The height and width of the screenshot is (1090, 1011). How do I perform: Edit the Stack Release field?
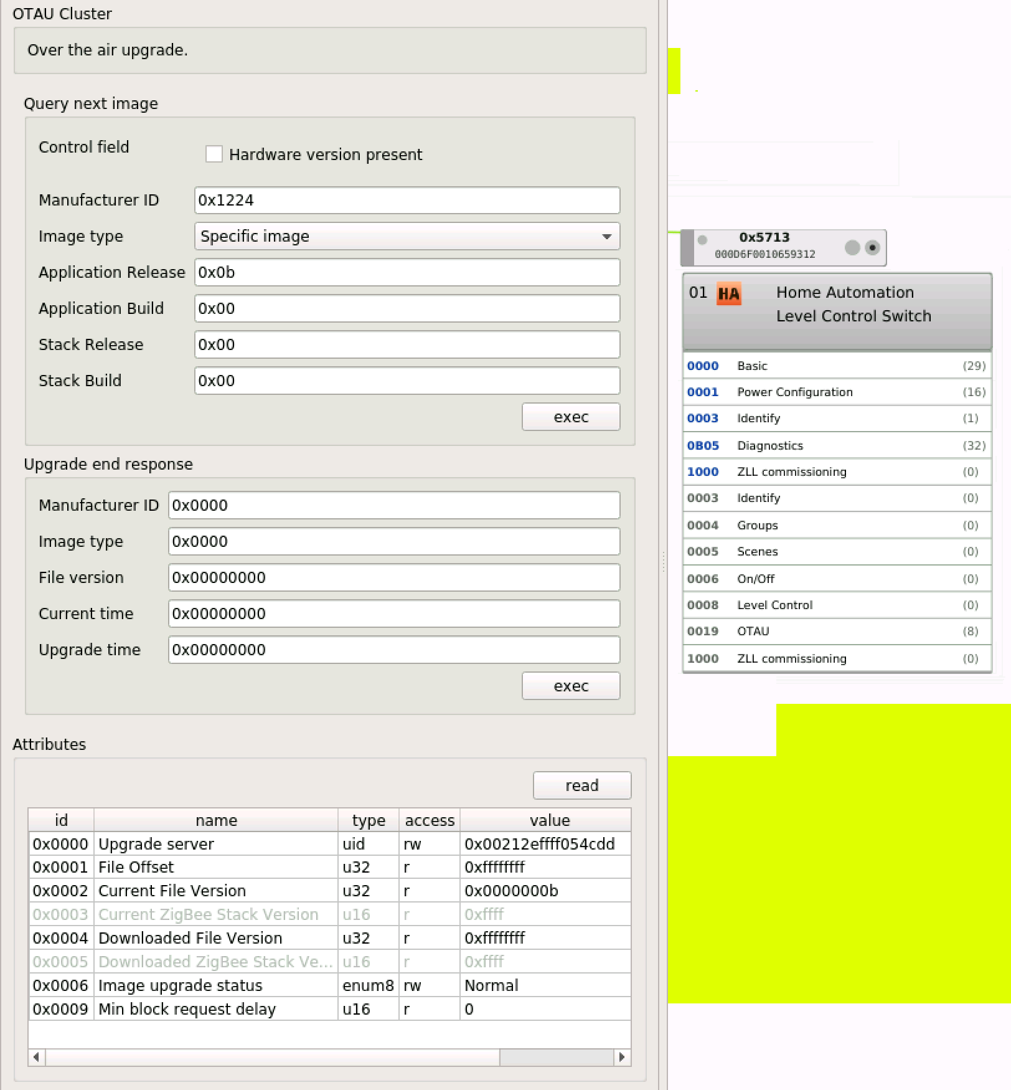(407, 344)
